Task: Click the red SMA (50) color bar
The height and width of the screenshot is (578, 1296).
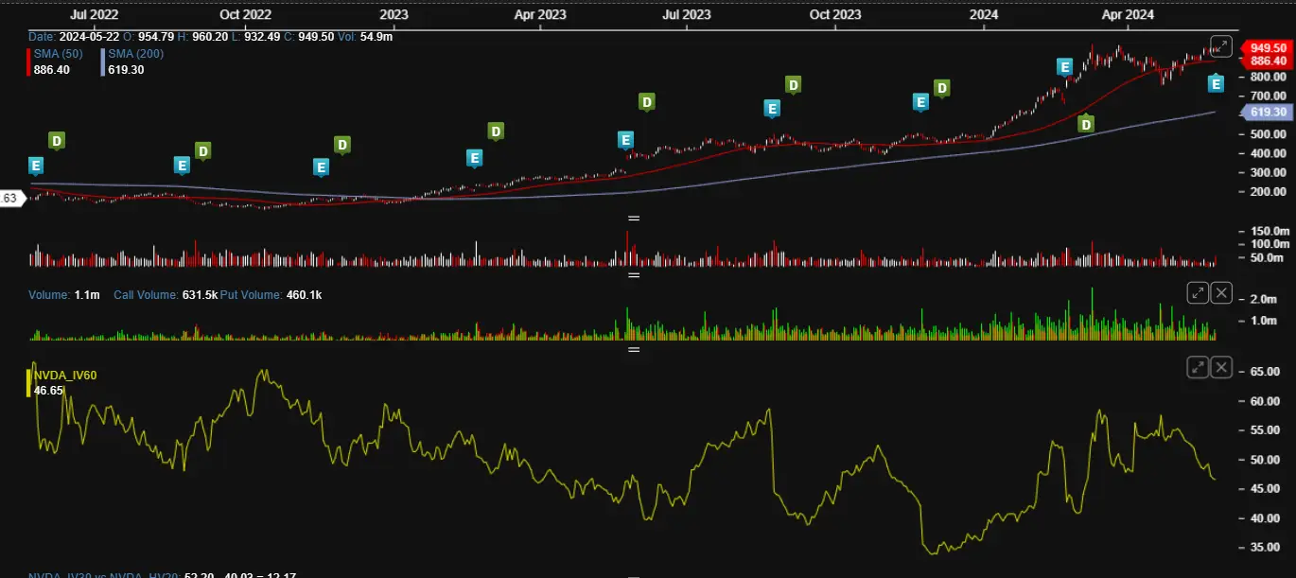Action: pos(29,61)
